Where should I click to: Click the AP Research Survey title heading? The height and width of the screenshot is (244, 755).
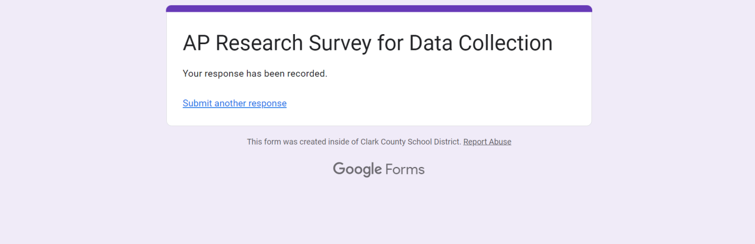[x=367, y=44]
